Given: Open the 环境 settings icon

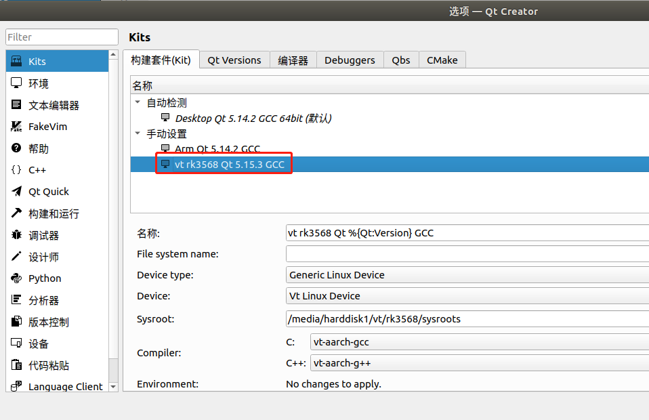Looking at the screenshot, I should click(17, 83).
